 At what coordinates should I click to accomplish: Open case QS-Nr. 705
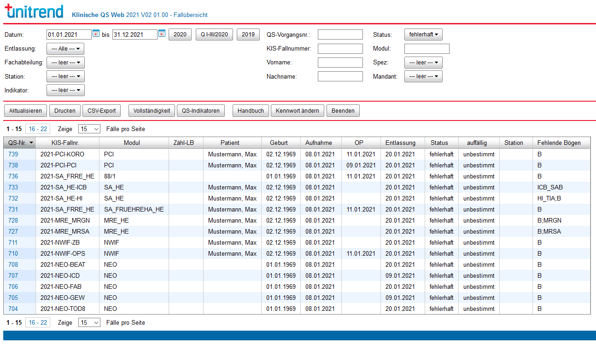coord(13,298)
